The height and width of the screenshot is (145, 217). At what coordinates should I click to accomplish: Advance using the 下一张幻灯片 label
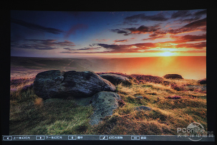tap(54, 138)
